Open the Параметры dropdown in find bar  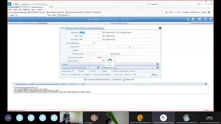pyautogui.click(x=65, y=15)
